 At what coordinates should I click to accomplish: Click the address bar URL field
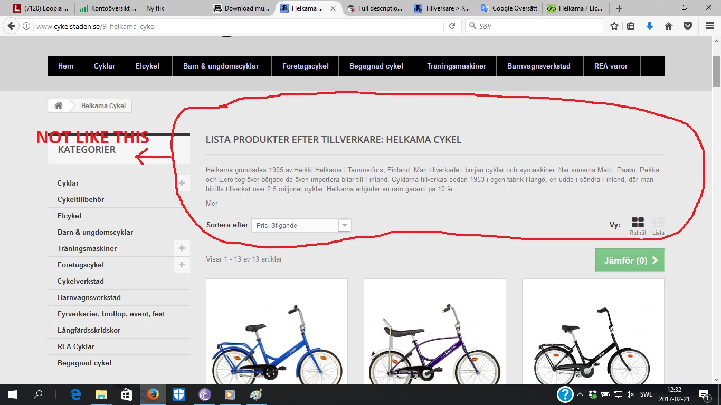tap(238, 26)
